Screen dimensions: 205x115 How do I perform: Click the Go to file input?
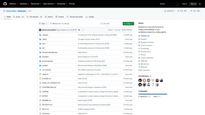click(x=111, y=24)
